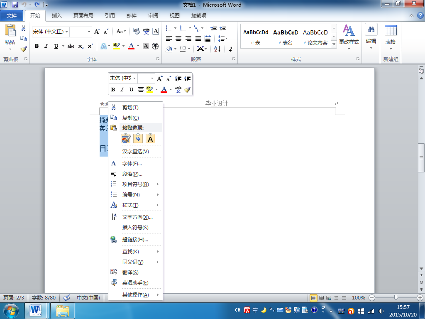
Task: Open the 文件 File button
Action: click(x=12, y=16)
